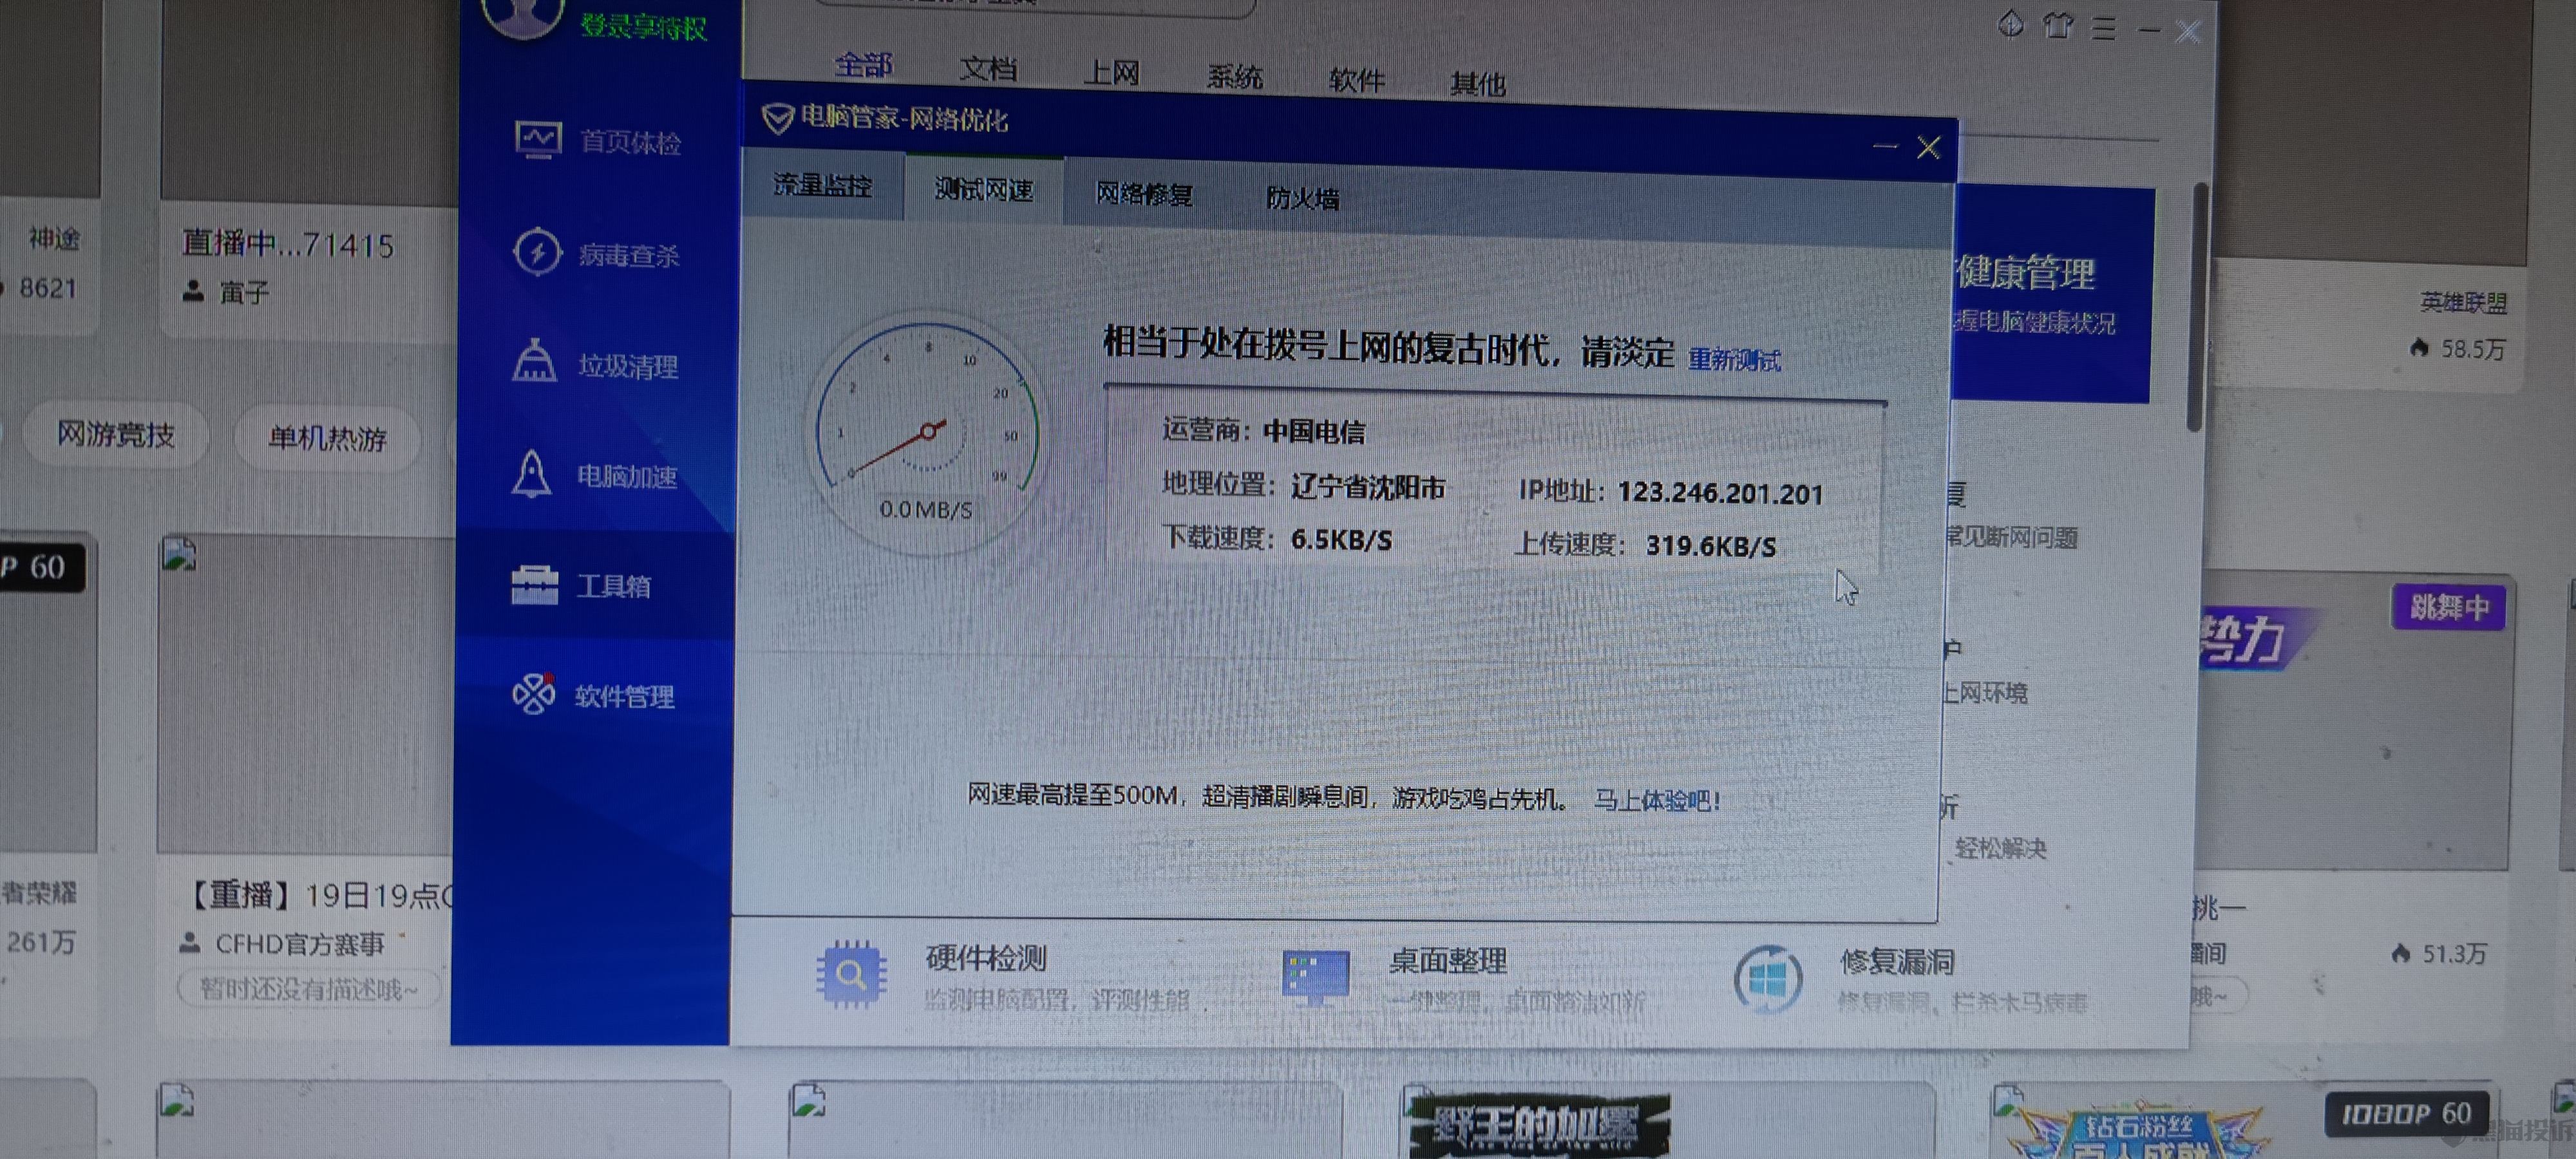Open 首页体检 in the sidebar
Screen dimensions: 2576x1159
[597, 140]
